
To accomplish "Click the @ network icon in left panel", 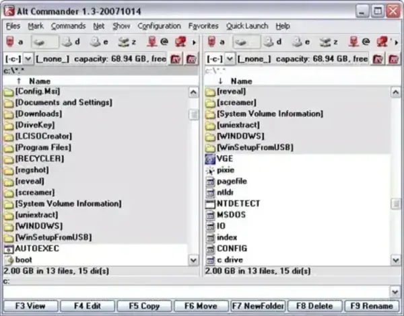I will (x=158, y=42).
